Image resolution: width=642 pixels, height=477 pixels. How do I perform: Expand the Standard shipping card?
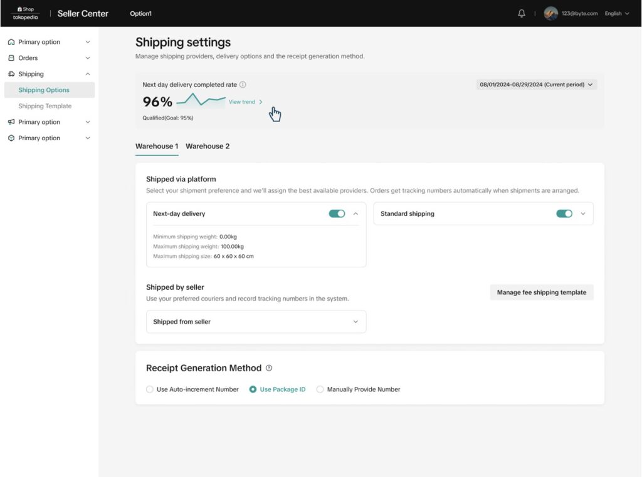pos(583,213)
